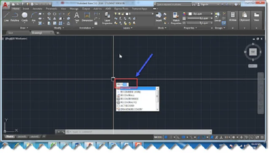Toggle ortho mode on status bar
Image resolution: width=270 pixels, height=153 pixels.
[x=178, y=137]
